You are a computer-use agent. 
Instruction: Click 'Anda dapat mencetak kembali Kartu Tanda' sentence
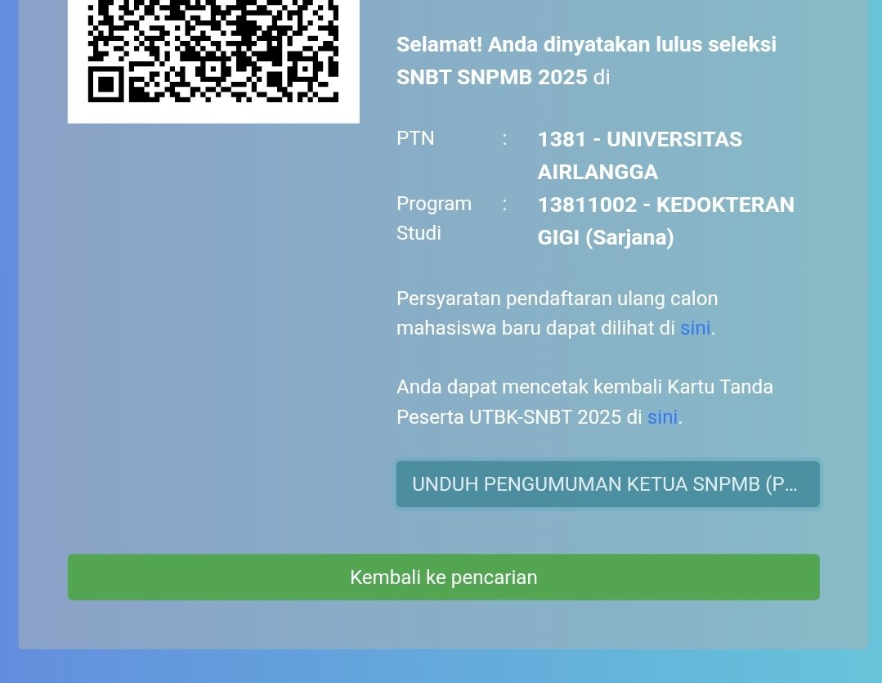pos(584,388)
